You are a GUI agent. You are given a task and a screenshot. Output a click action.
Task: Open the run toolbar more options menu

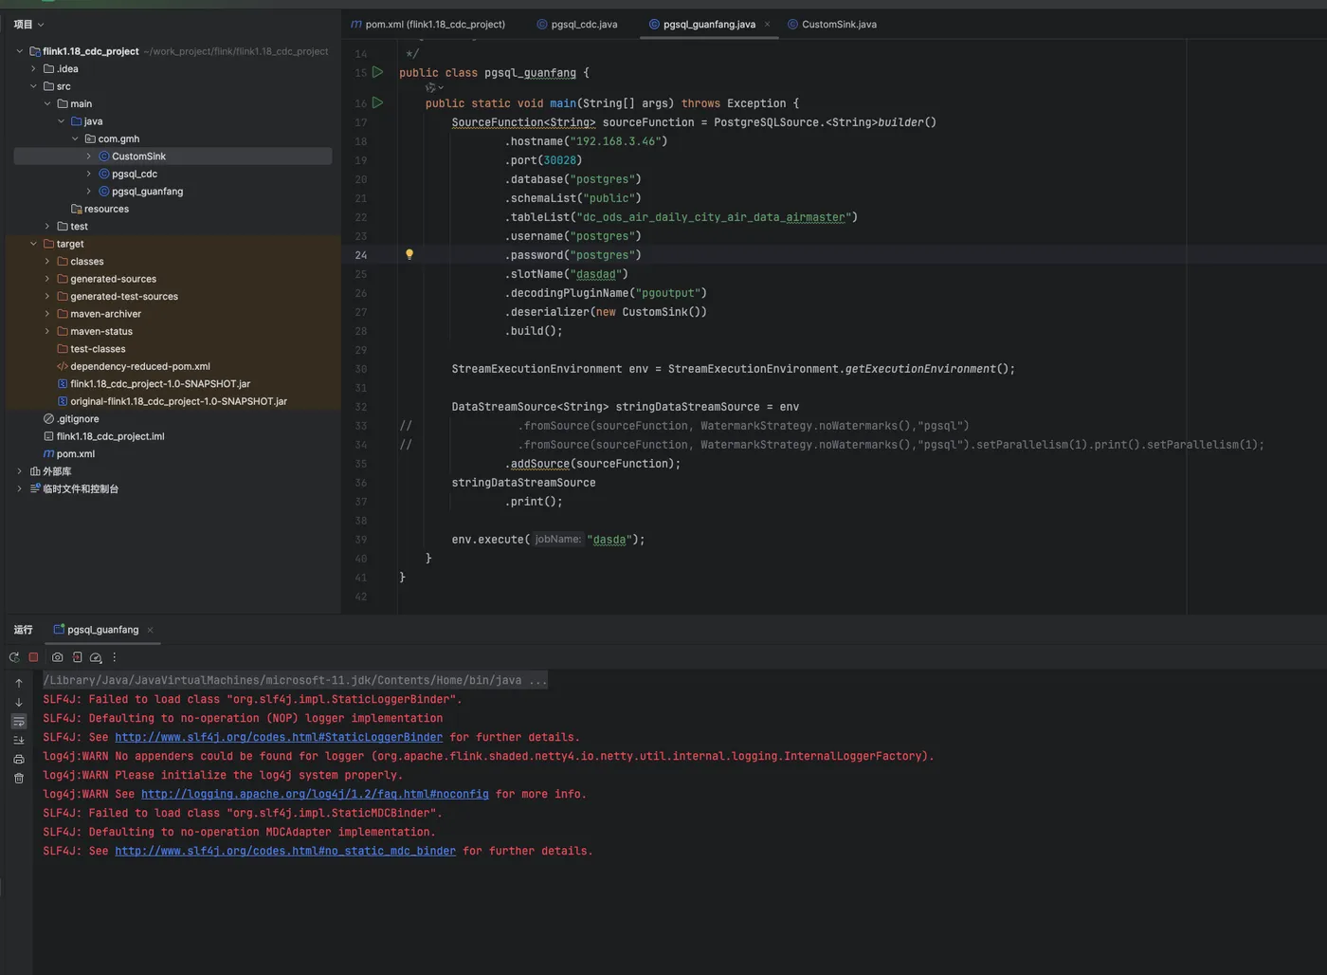[115, 657]
